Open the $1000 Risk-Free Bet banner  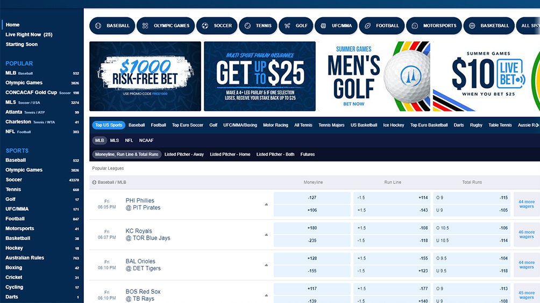(x=145, y=76)
